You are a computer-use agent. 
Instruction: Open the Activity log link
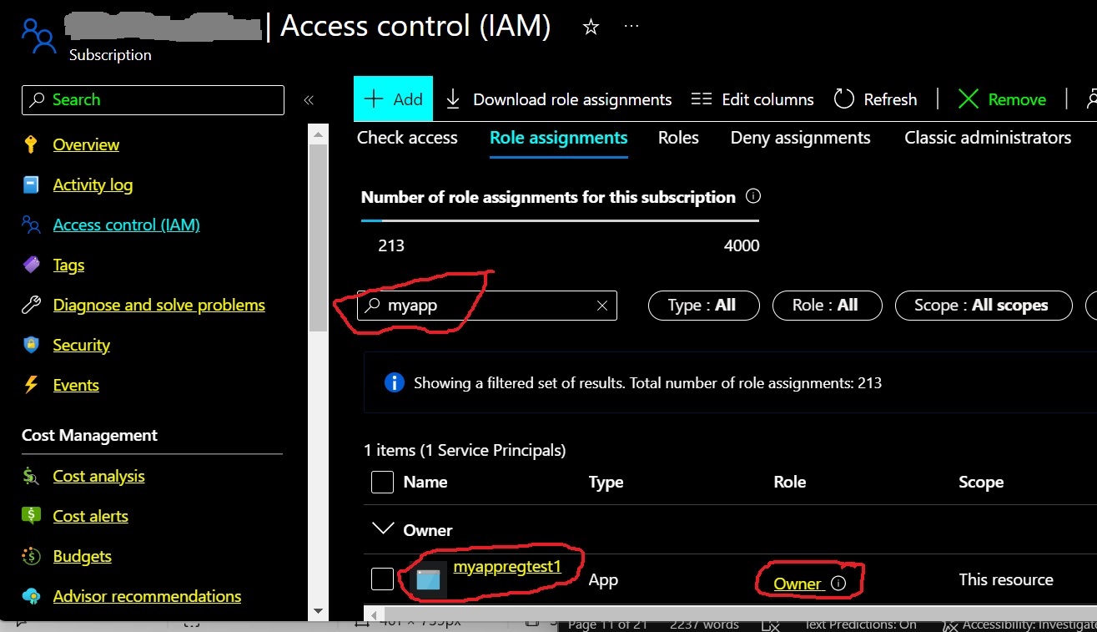pos(93,185)
